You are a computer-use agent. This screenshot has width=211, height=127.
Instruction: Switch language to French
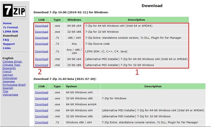coord(7,71)
